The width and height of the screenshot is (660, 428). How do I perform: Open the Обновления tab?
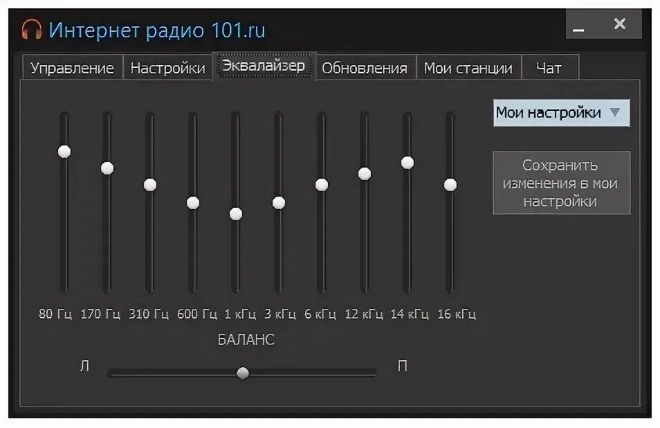(365, 67)
